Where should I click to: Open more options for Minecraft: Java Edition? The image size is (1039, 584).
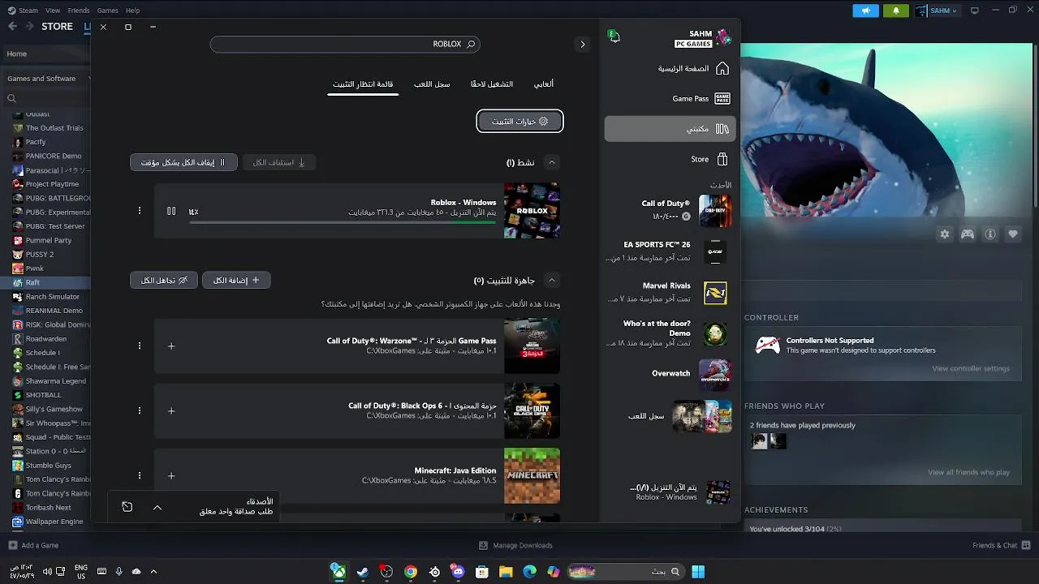pos(140,476)
